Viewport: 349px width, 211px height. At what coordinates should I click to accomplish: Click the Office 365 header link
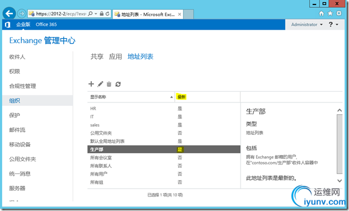click(x=46, y=25)
